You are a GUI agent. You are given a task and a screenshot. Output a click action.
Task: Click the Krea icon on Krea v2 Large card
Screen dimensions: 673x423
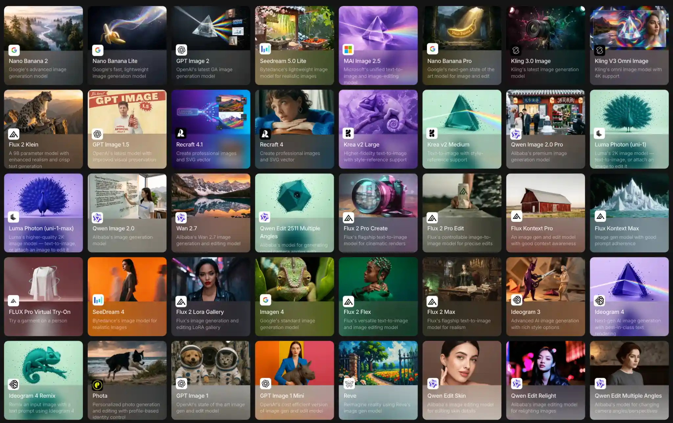click(348, 133)
